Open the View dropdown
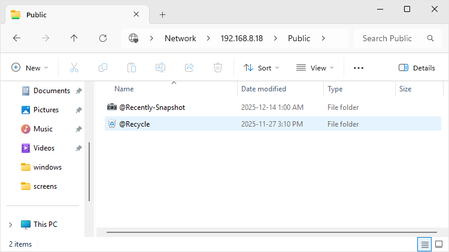Image resolution: width=449 pixels, height=252 pixels. [315, 67]
